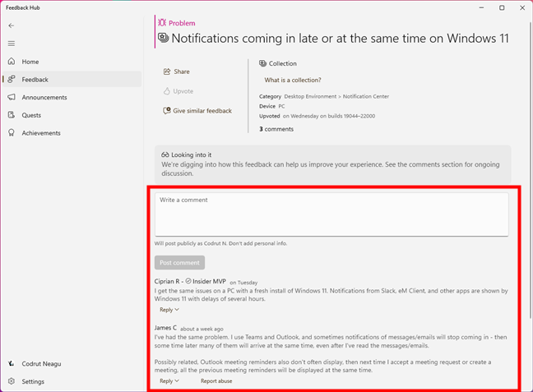The image size is (533, 392).
Task: Share this feedback
Action: coord(177,71)
